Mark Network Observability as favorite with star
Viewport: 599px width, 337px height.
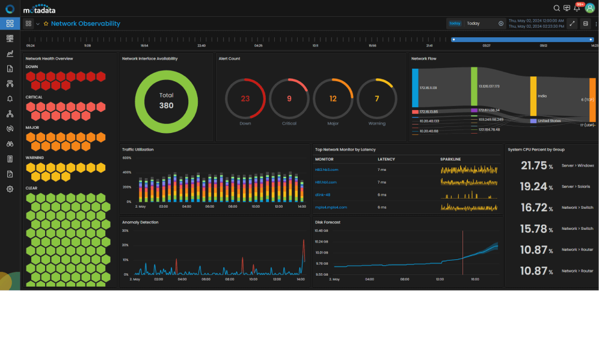46,23
